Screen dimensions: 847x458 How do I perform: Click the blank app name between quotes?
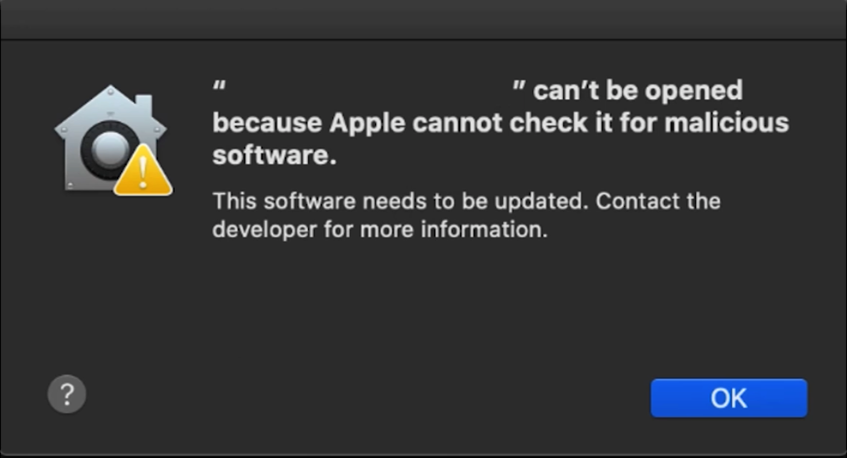click(x=369, y=89)
